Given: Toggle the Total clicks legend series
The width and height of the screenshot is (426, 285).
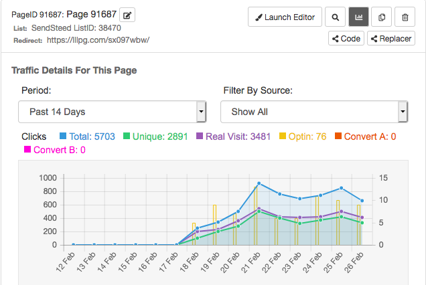Looking at the screenshot, I should (87, 136).
